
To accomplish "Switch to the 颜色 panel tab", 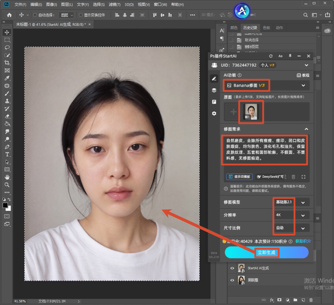I will coord(234,28).
